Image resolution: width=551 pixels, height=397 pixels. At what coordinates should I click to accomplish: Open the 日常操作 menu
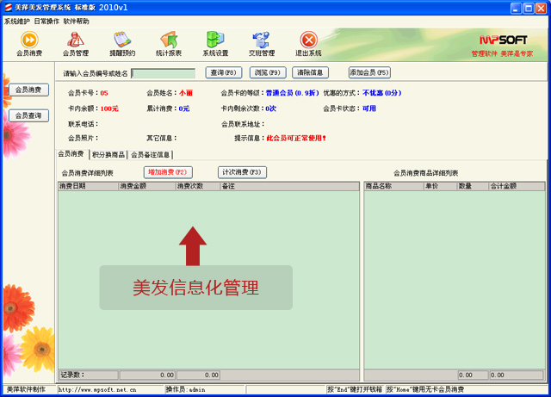pyautogui.click(x=46, y=21)
